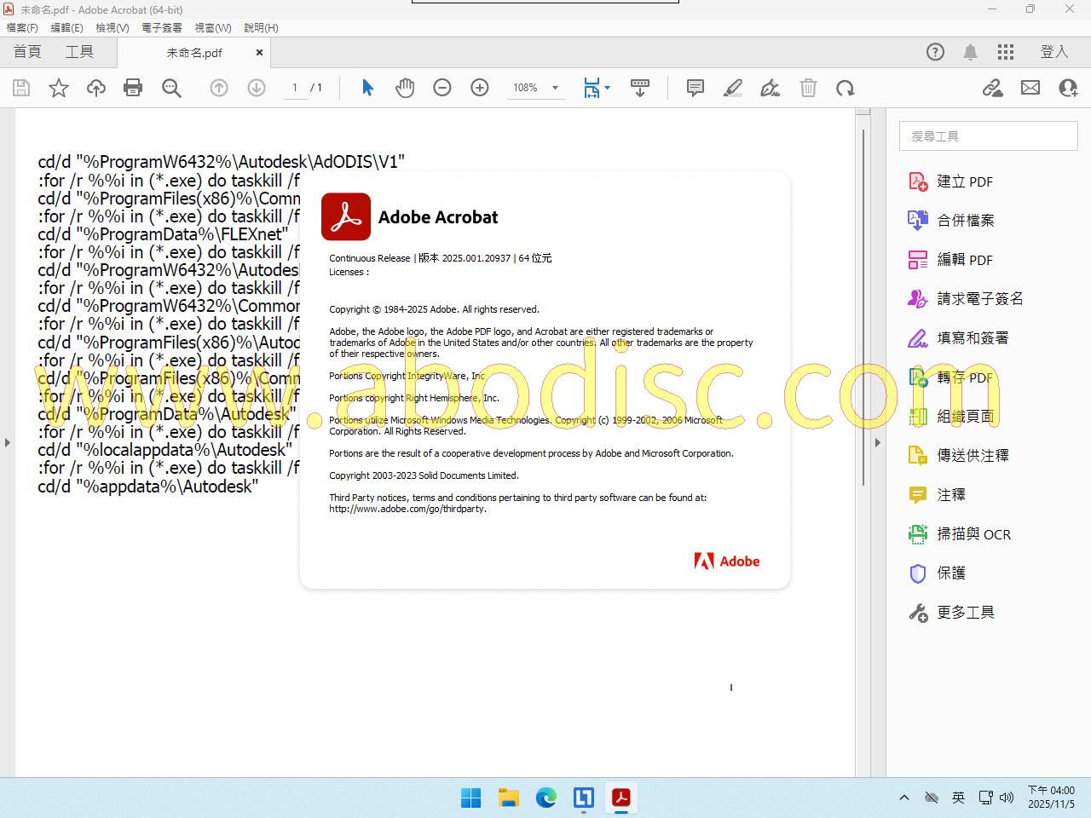Viewport: 1091px width, 818px height.
Task: Click the Rotate page icon
Action: pos(845,88)
